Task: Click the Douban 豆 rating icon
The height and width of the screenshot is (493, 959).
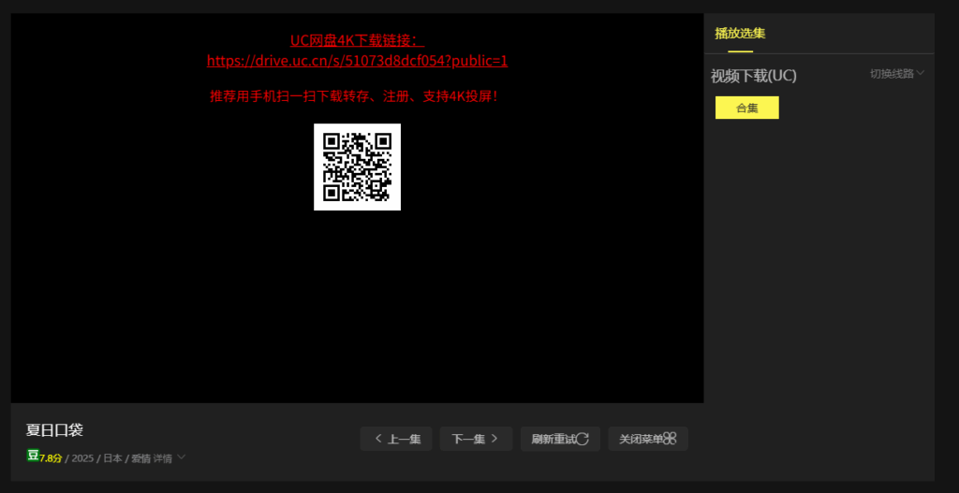Action: (x=33, y=456)
